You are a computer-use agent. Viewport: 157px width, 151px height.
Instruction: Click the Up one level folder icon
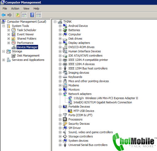click(18, 15)
